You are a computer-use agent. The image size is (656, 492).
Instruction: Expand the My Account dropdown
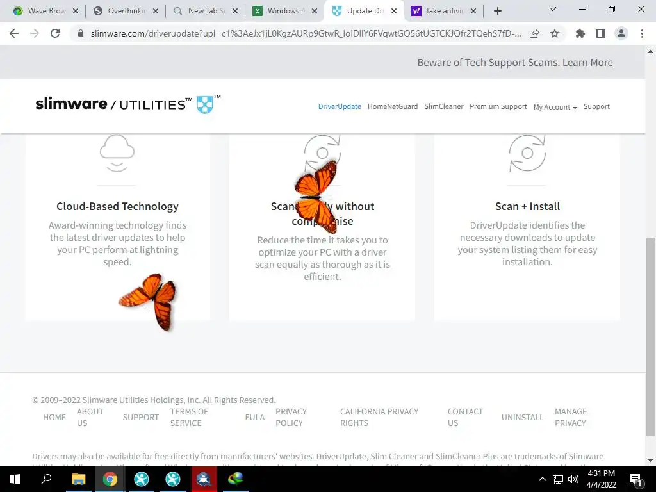click(555, 107)
